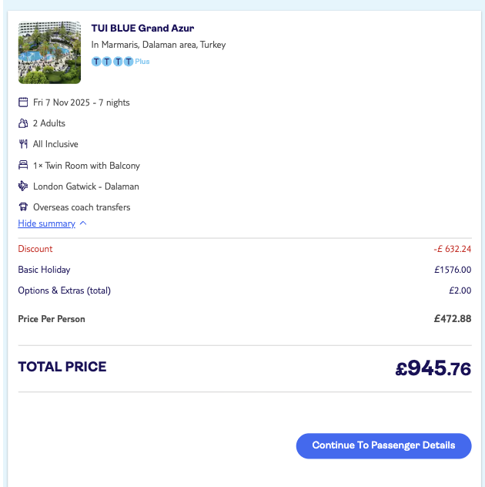
Task: Click the plane icon for London Gatwick flight
Action: [23, 186]
